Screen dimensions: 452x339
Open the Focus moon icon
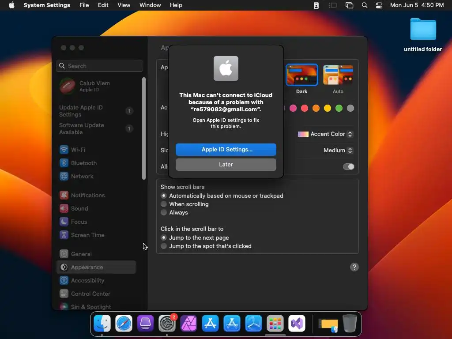[x=64, y=222]
